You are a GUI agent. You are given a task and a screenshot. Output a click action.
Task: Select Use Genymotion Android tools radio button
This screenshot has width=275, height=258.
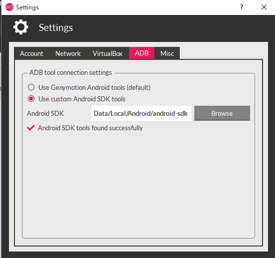[x=31, y=87]
